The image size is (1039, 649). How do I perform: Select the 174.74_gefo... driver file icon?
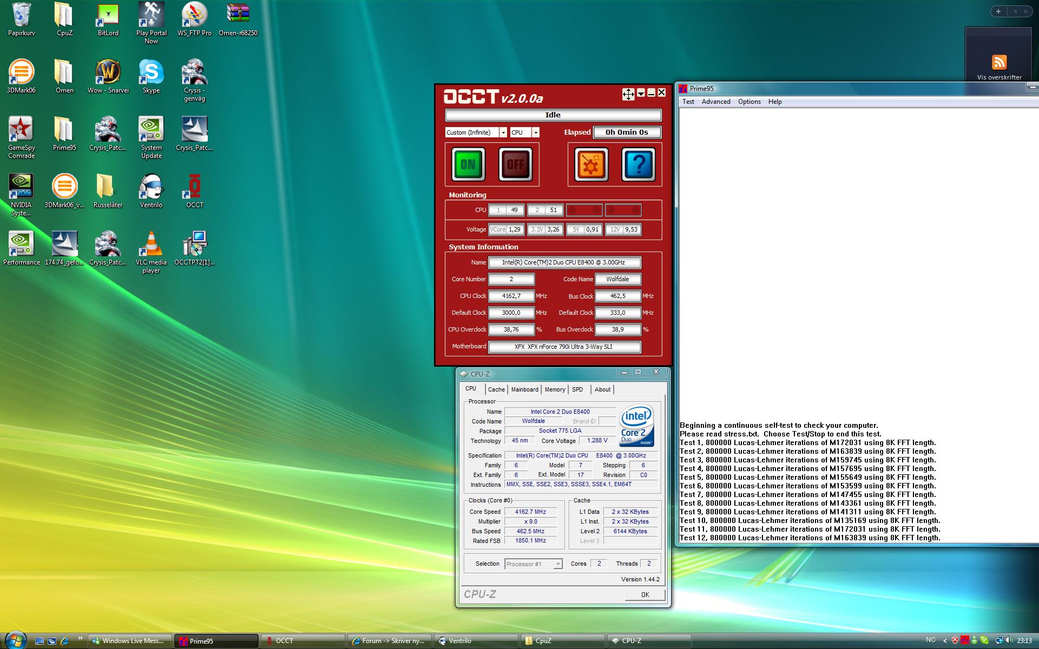[x=64, y=249]
